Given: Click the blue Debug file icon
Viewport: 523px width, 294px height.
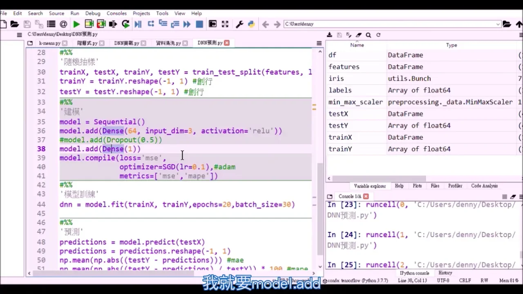Looking at the screenshot, I should (138, 24).
